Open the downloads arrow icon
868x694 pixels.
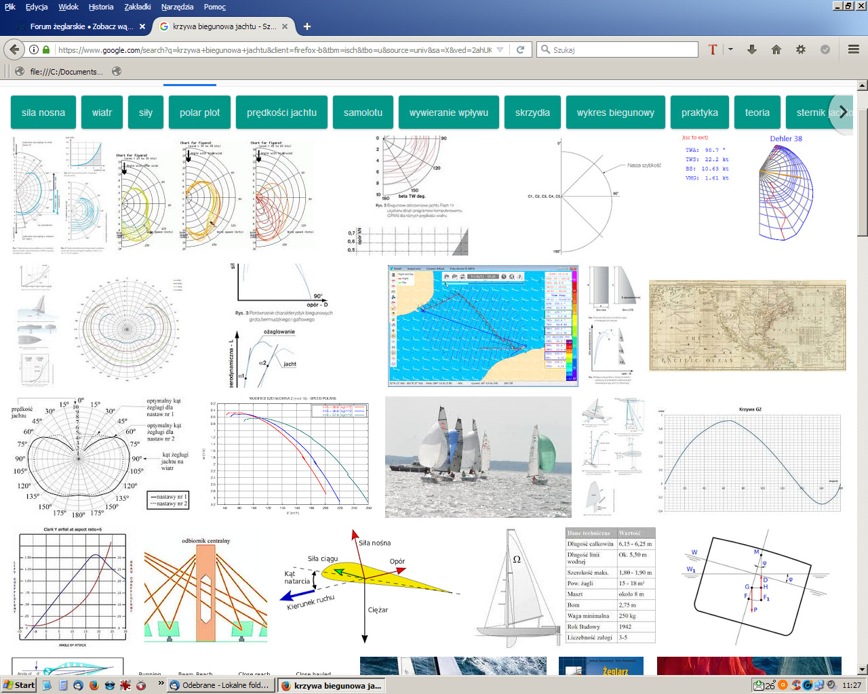[x=752, y=49]
